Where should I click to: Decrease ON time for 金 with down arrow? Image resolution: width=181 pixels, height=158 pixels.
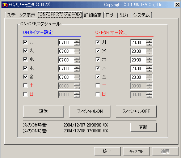[x=77, y=79]
